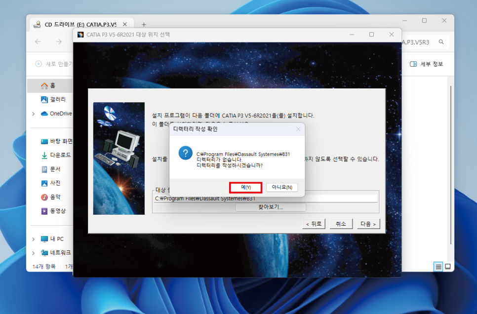This screenshot has height=314, width=477.
Task: Open 다운로드 folder in sidebar
Action: pos(56,155)
